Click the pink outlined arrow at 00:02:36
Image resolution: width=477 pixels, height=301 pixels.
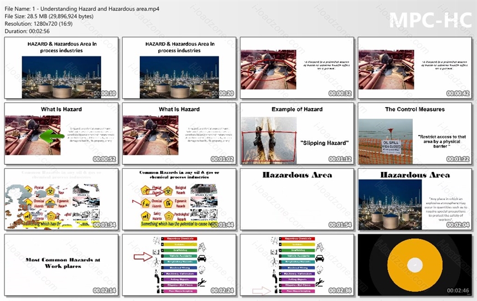[261, 291]
